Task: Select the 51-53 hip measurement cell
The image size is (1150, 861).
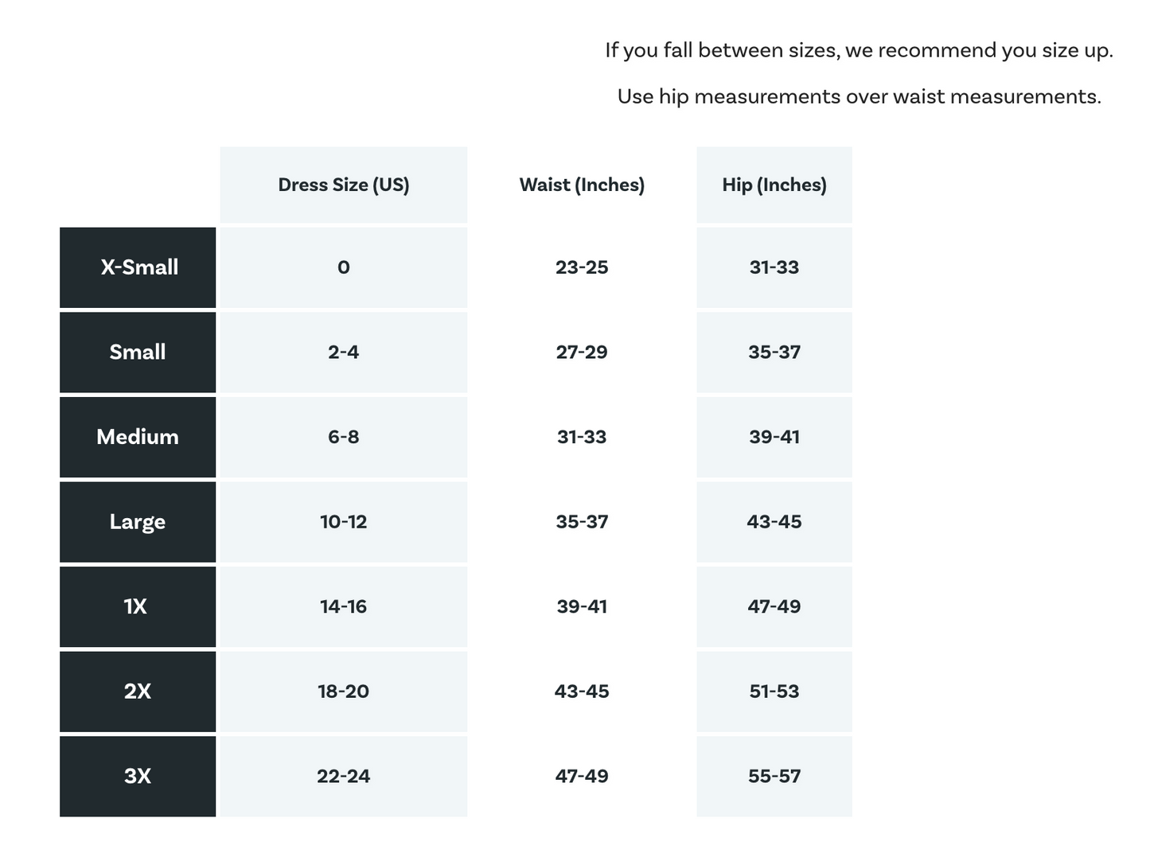Action: (774, 692)
